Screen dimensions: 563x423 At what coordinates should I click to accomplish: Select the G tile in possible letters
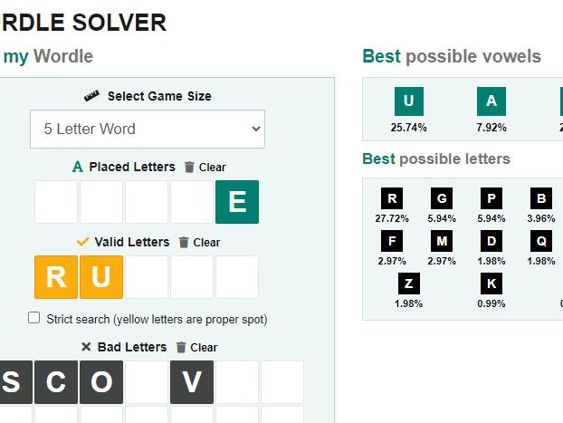click(442, 198)
